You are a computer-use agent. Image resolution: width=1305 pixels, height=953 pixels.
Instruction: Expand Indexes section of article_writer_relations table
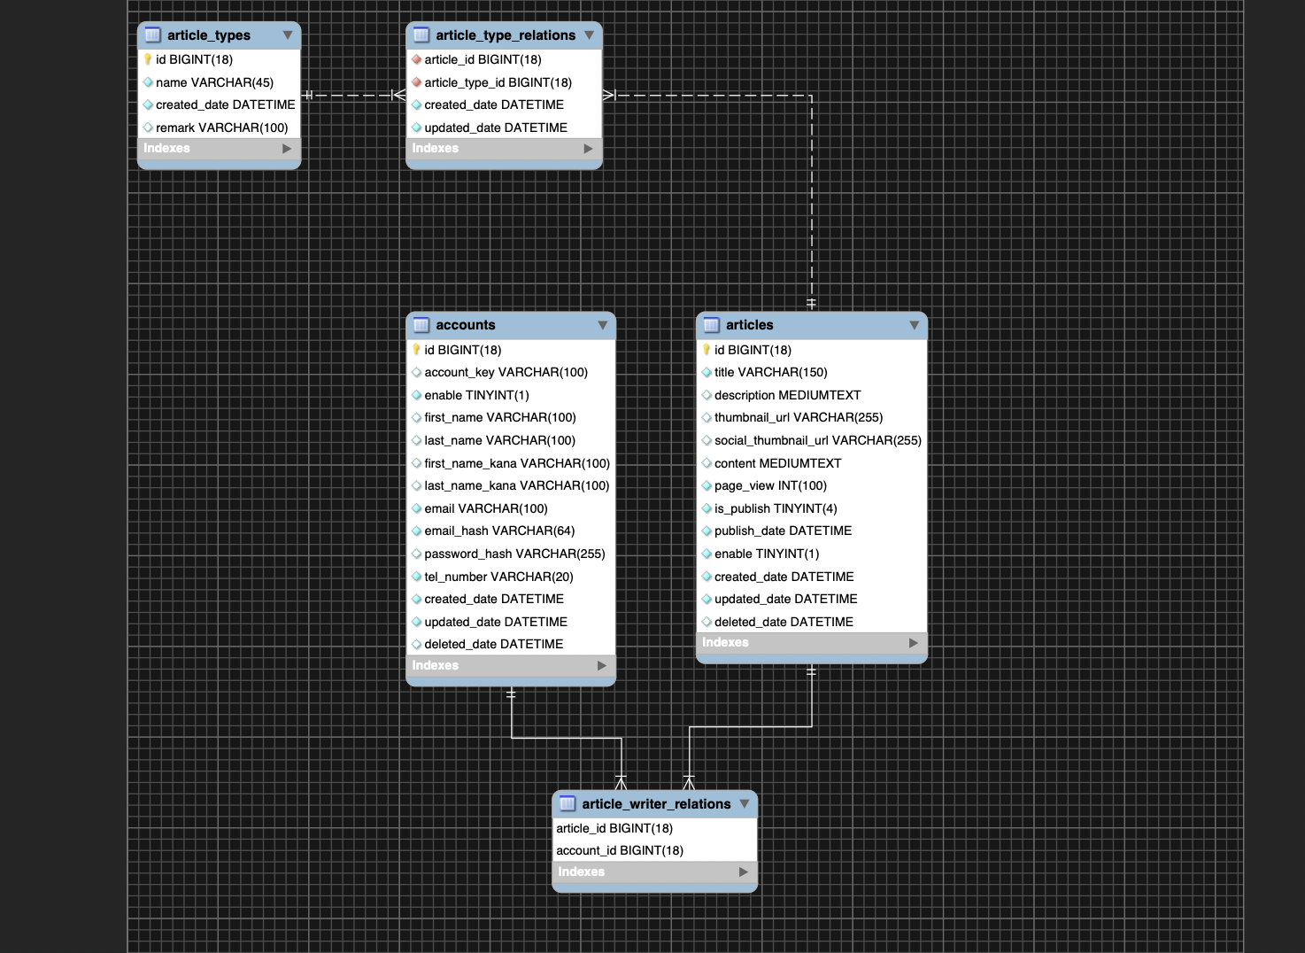pos(744,872)
